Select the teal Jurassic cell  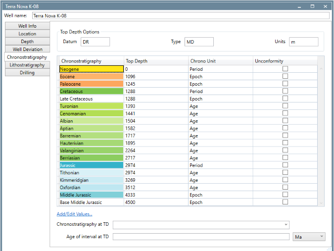[92, 165]
